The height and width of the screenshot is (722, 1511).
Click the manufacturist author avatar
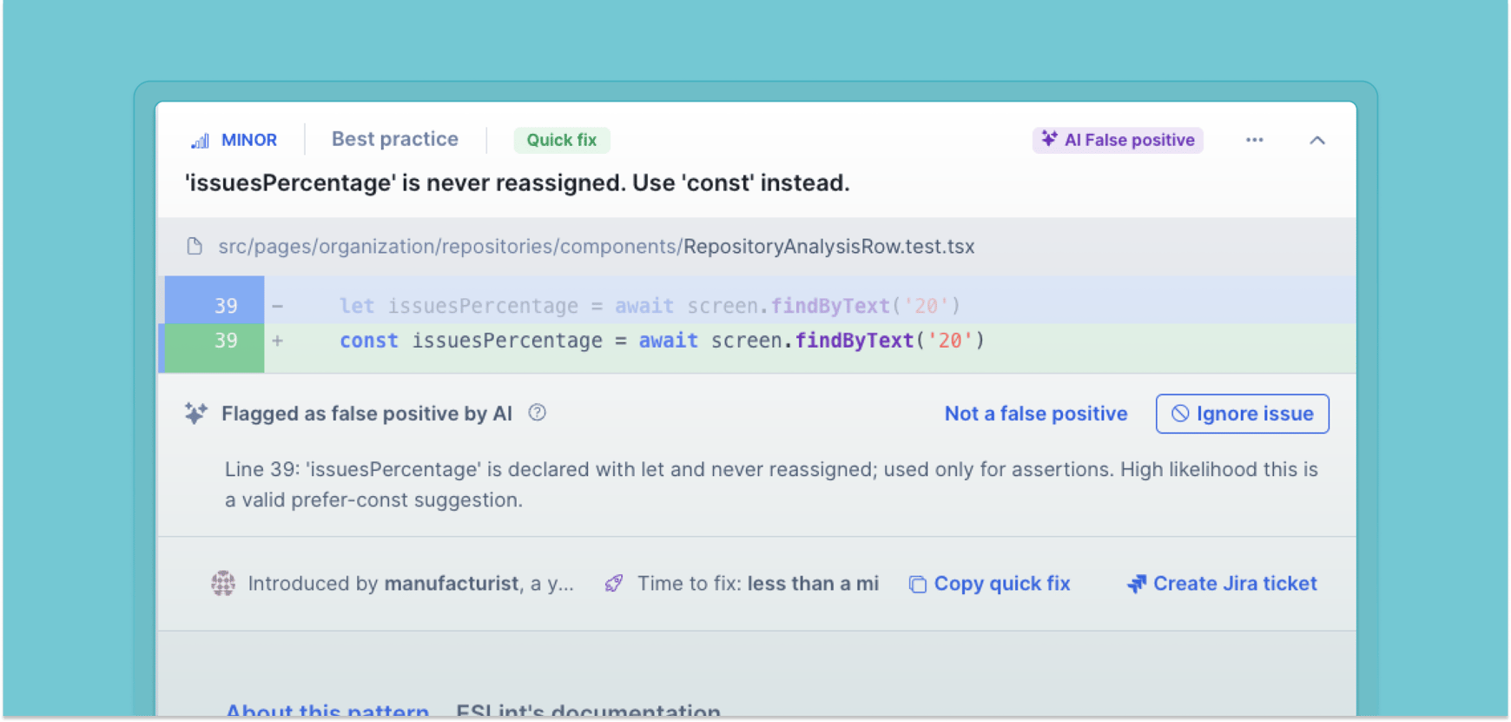(x=223, y=584)
